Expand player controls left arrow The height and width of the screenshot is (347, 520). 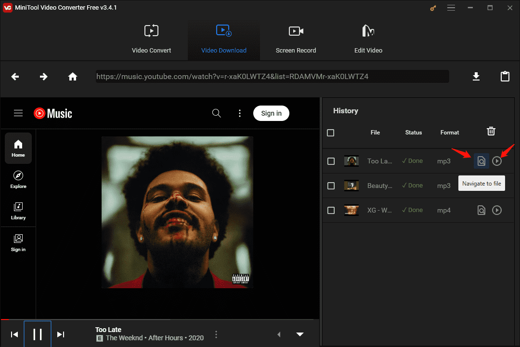pos(279,334)
